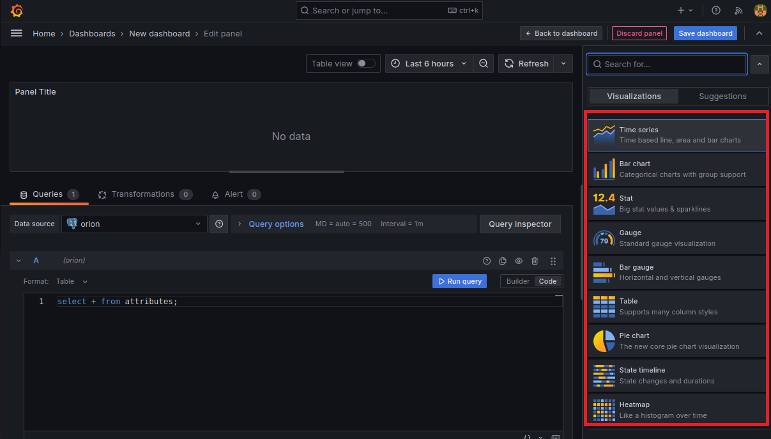The image size is (771, 439).
Task: Click the Run query button
Action: point(459,281)
